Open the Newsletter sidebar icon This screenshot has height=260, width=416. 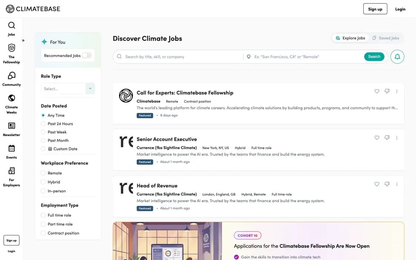[x=12, y=126]
